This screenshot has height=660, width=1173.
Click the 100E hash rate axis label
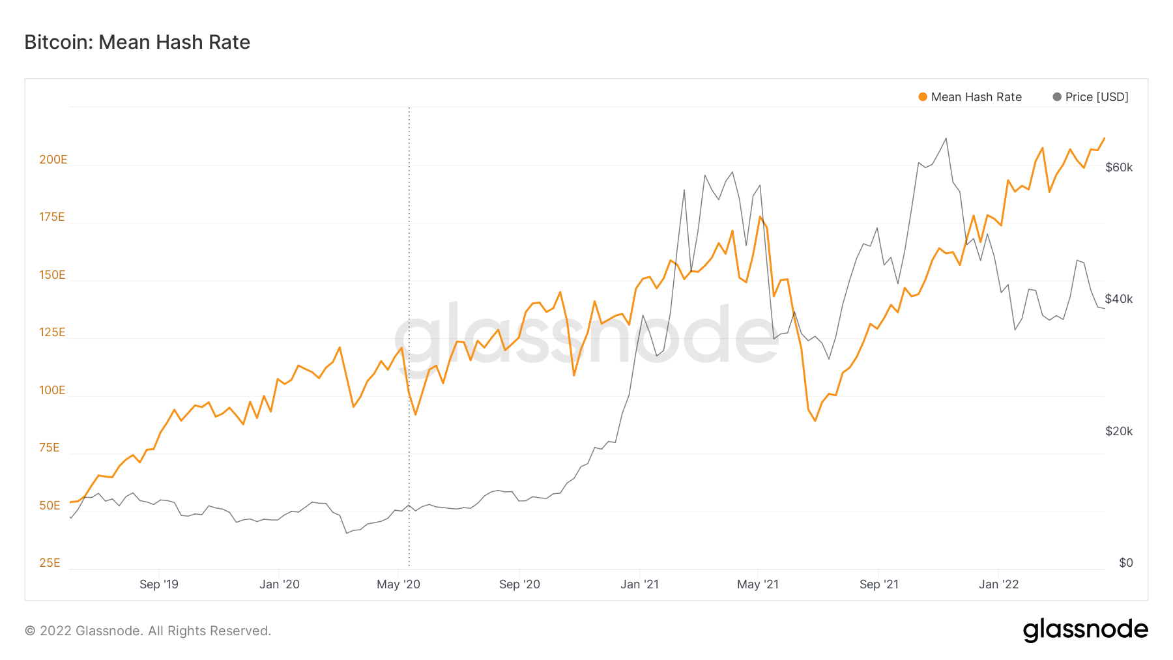click(52, 390)
